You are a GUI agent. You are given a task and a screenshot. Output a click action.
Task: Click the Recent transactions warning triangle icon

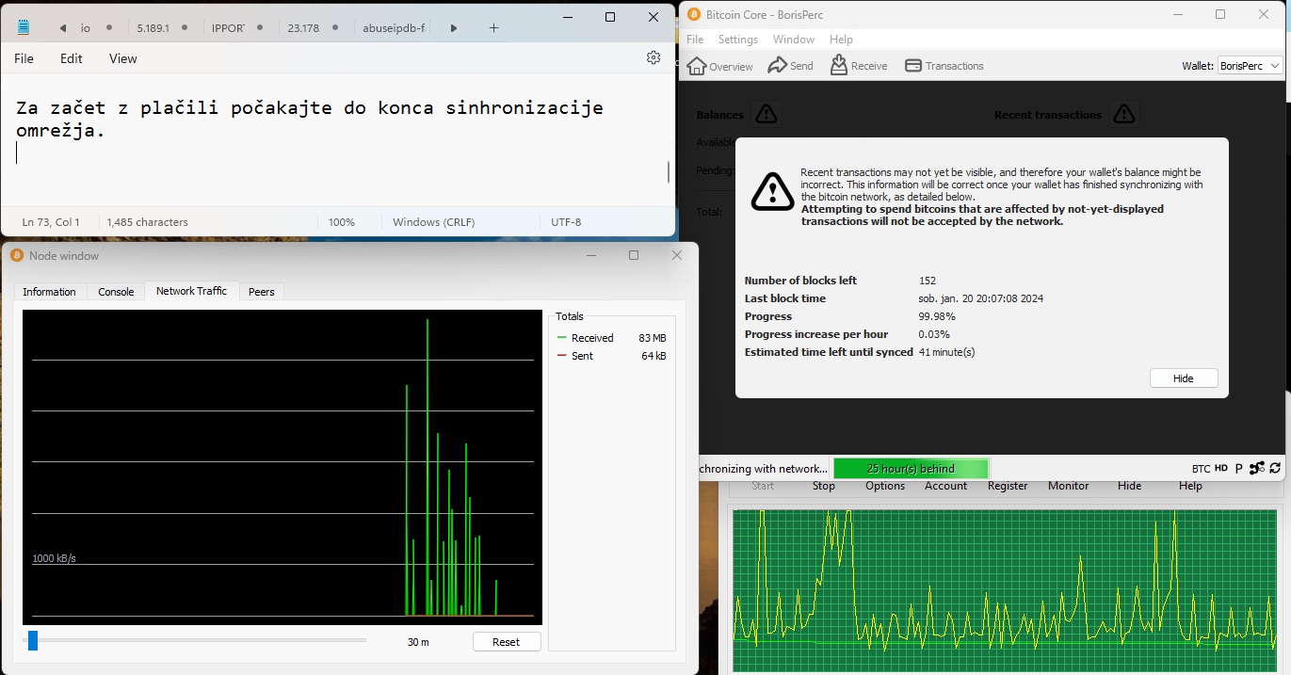[x=1123, y=115]
